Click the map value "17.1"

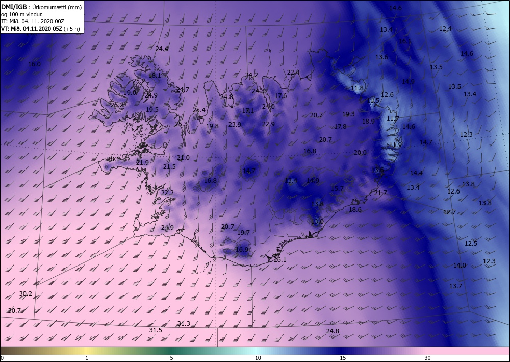[x=248, y=111]
